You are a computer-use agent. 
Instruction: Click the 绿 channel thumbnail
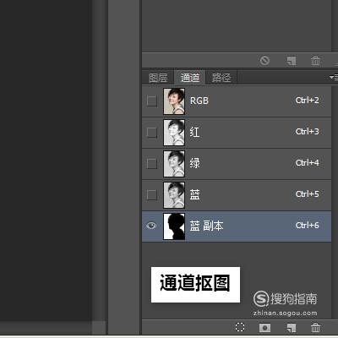click(x=174, y=164)
